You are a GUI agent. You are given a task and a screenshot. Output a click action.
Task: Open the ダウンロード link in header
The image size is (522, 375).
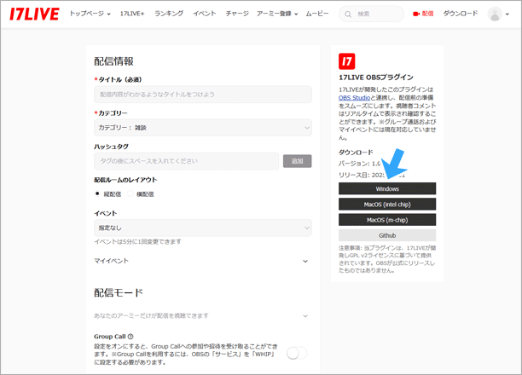point(460,14)
